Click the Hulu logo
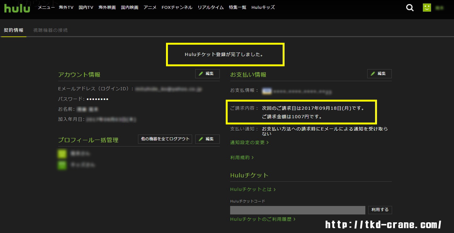The width and height of the screenshot is (454, 233). 17,8
